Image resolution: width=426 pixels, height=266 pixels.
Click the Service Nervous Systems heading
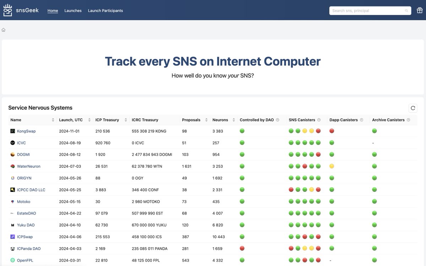pos(40,108)
